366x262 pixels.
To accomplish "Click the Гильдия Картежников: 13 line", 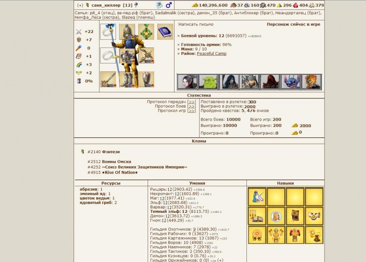I will pos(188,238).
